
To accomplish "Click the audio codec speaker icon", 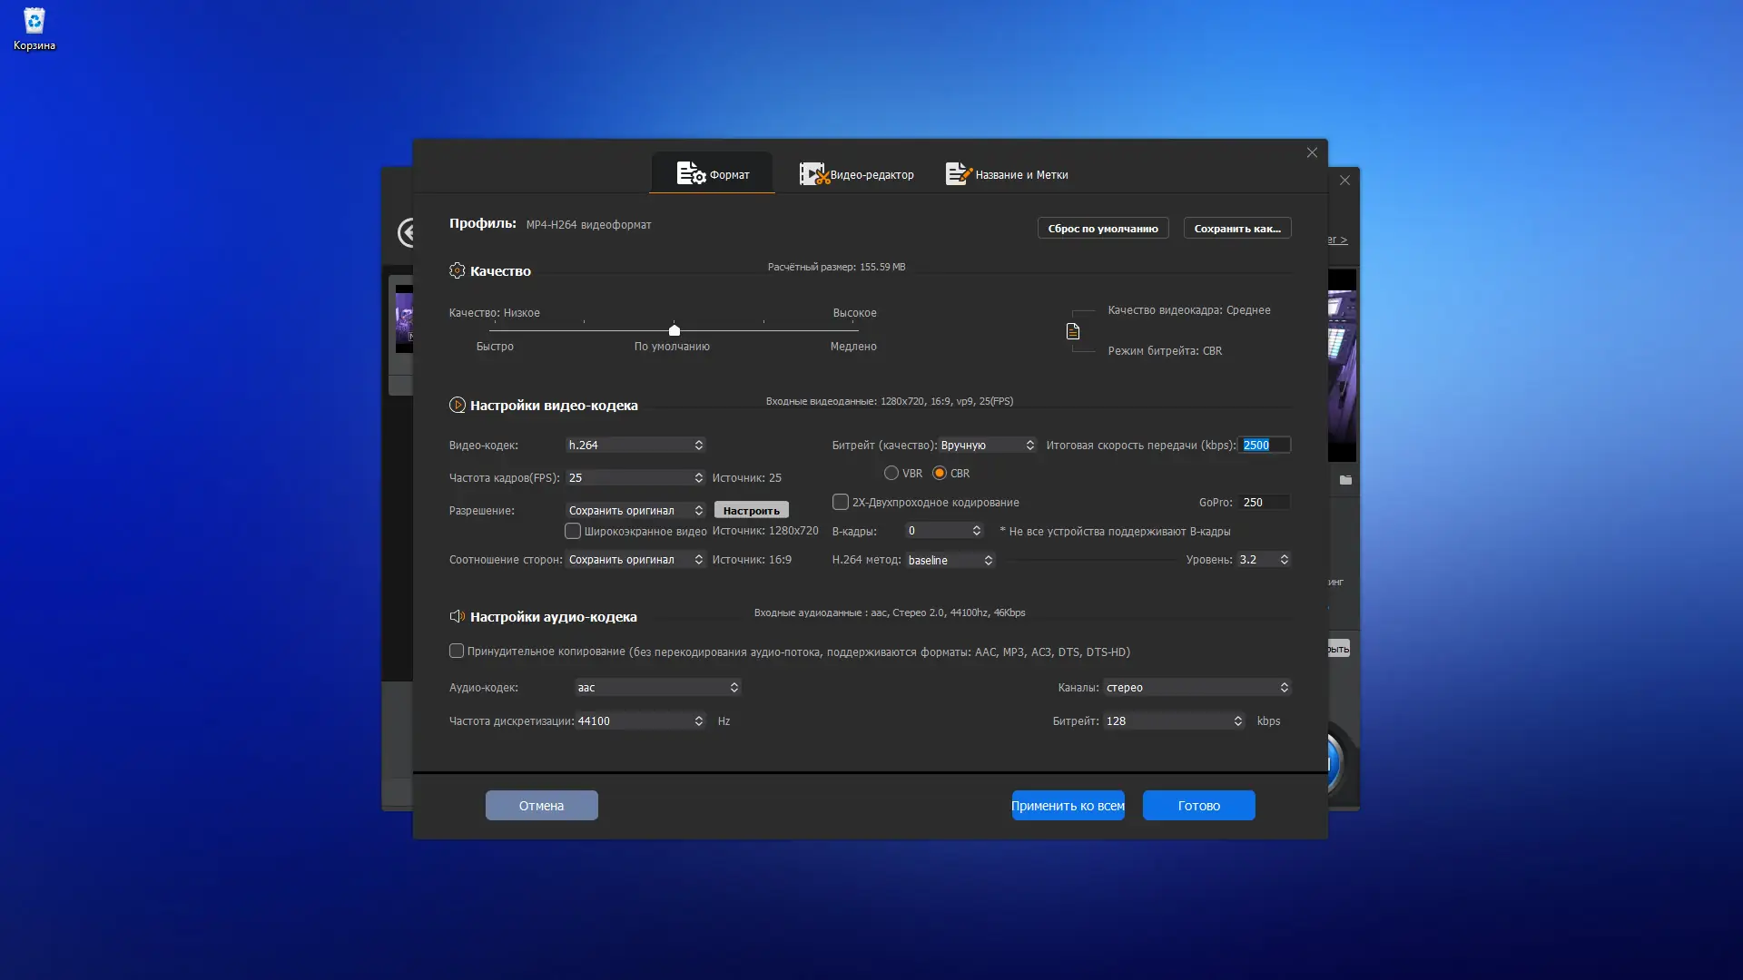I will [x=457, y=616].
